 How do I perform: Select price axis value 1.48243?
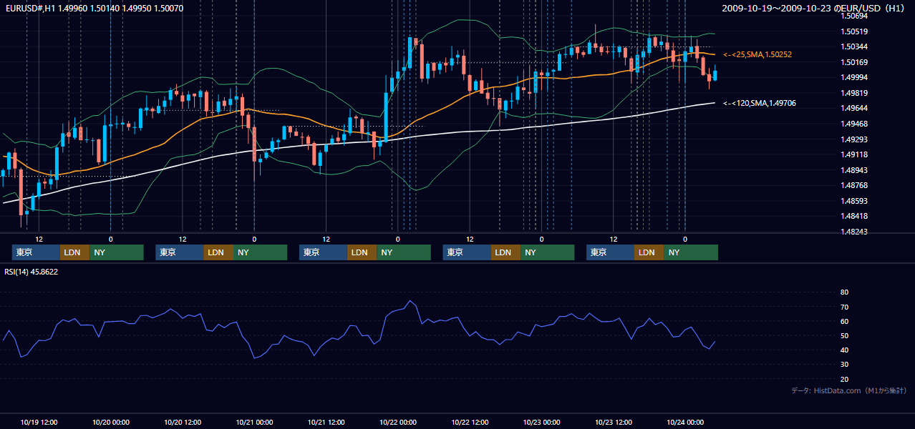coord(855,232)
